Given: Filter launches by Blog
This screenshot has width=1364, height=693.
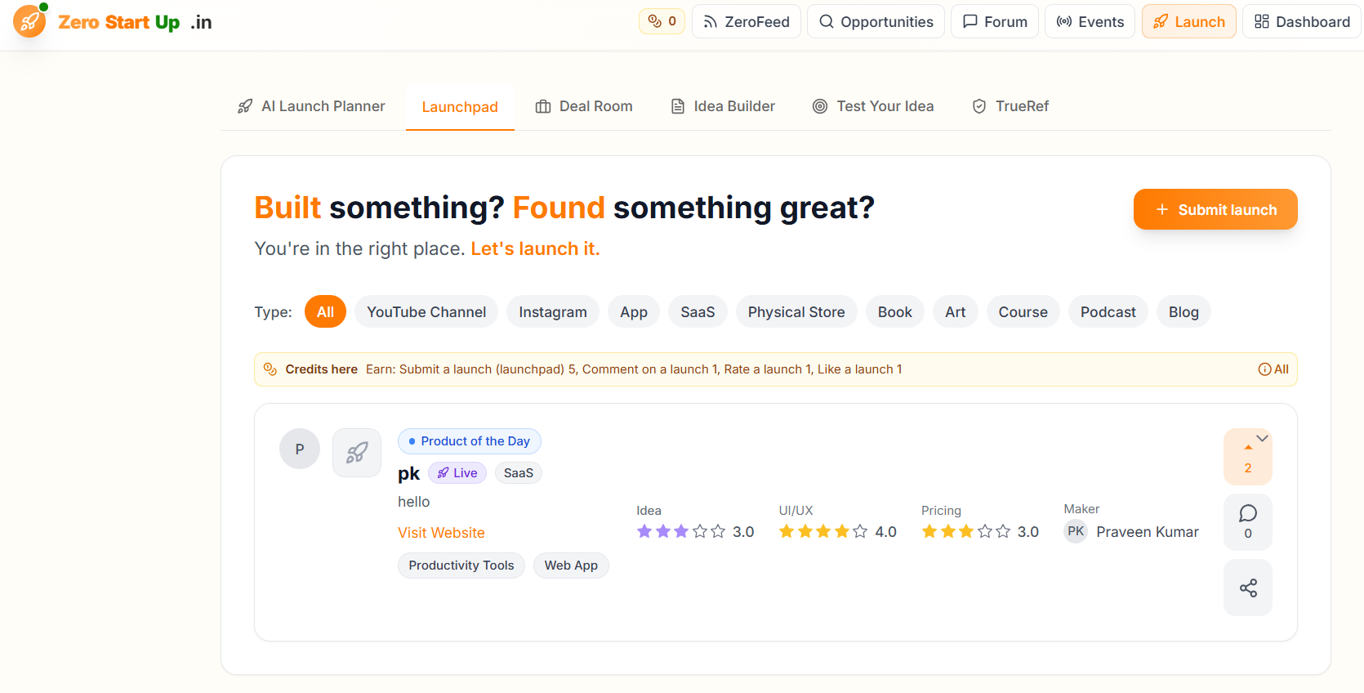Looking at the screenshot, I should pyautogui.click(x=1183, y=311).
